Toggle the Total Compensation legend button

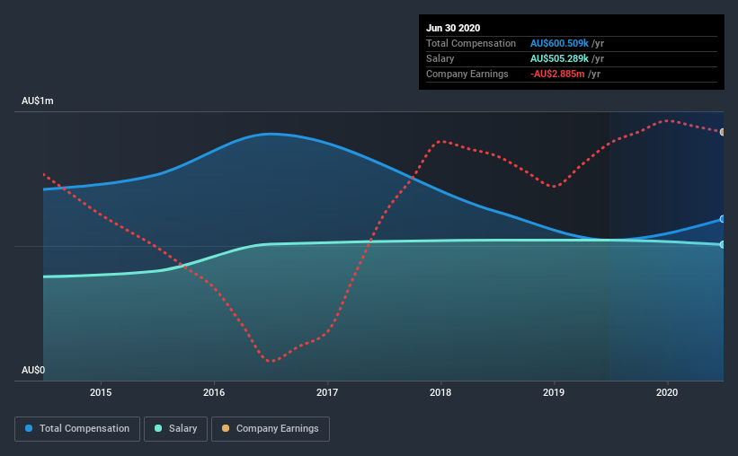pos(77,429)
